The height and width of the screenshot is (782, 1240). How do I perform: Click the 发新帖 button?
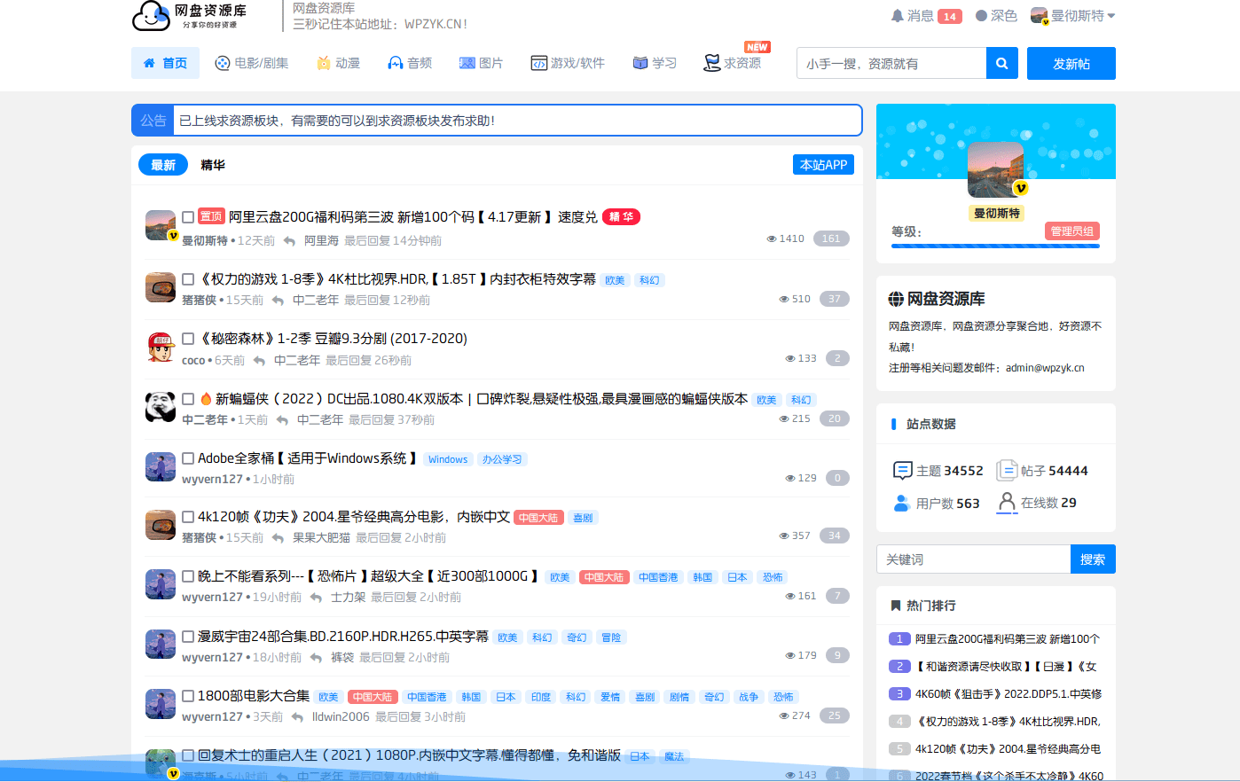click(x=1071, y=63)
